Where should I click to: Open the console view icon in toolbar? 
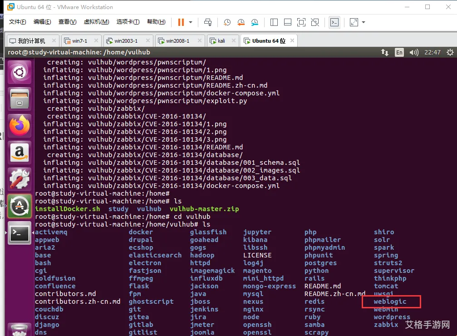[x=334, y=22]
